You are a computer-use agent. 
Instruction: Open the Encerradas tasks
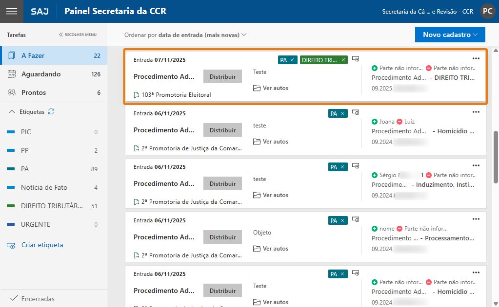pos(38,299)
